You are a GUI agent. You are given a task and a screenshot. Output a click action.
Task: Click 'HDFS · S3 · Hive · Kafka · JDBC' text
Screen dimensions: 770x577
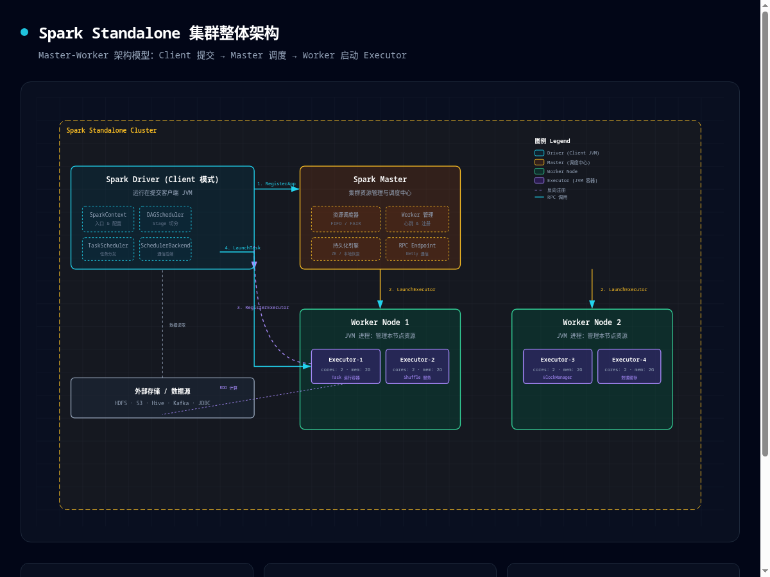click(x=162, y=403)
